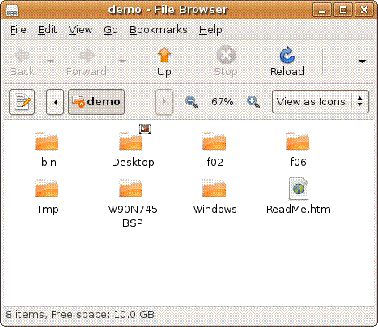Image resolution: width=378 pixels, height=327 pixels.
Task: Open the View as Icons dropdown
Action: coord(321,102)
